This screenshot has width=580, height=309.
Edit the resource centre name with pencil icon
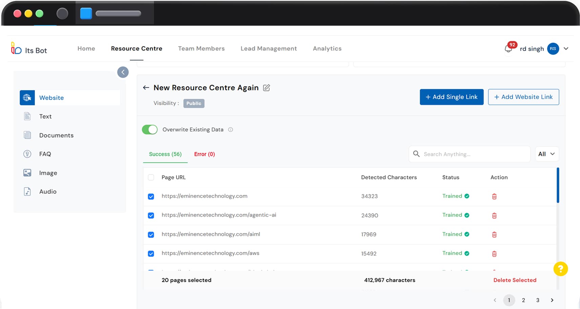coord(267,88)
